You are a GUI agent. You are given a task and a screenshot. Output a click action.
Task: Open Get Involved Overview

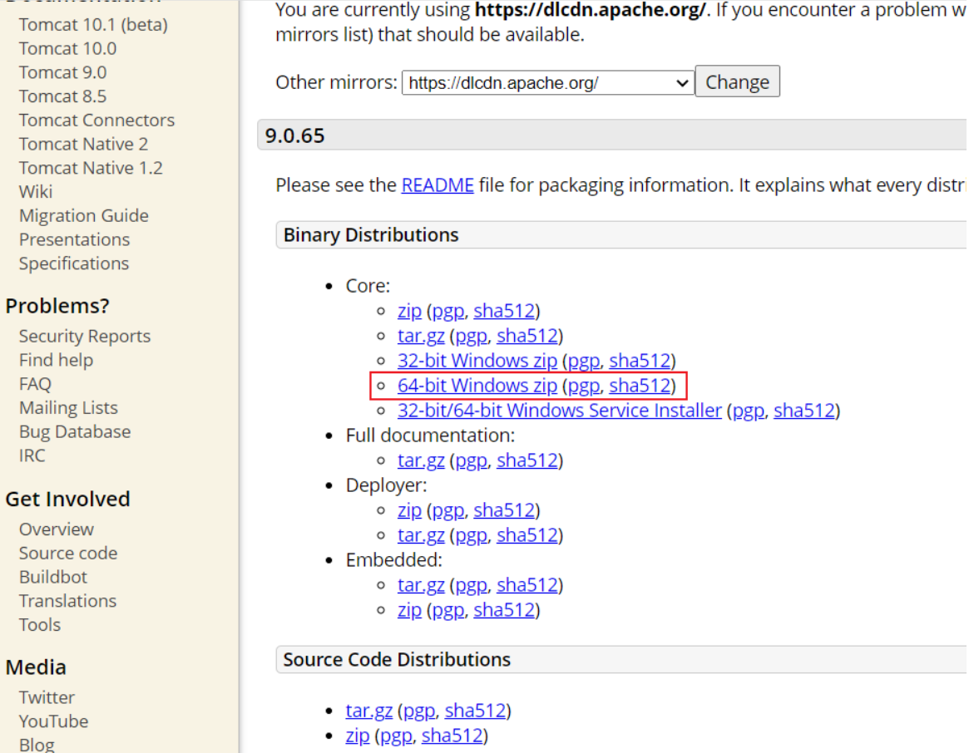(57, 529)
